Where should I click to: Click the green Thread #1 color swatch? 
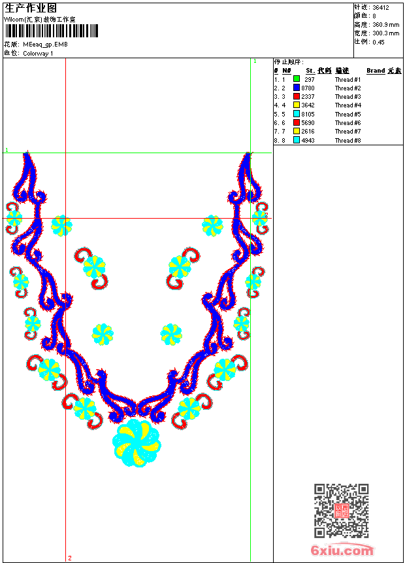[x=297, y=79]
